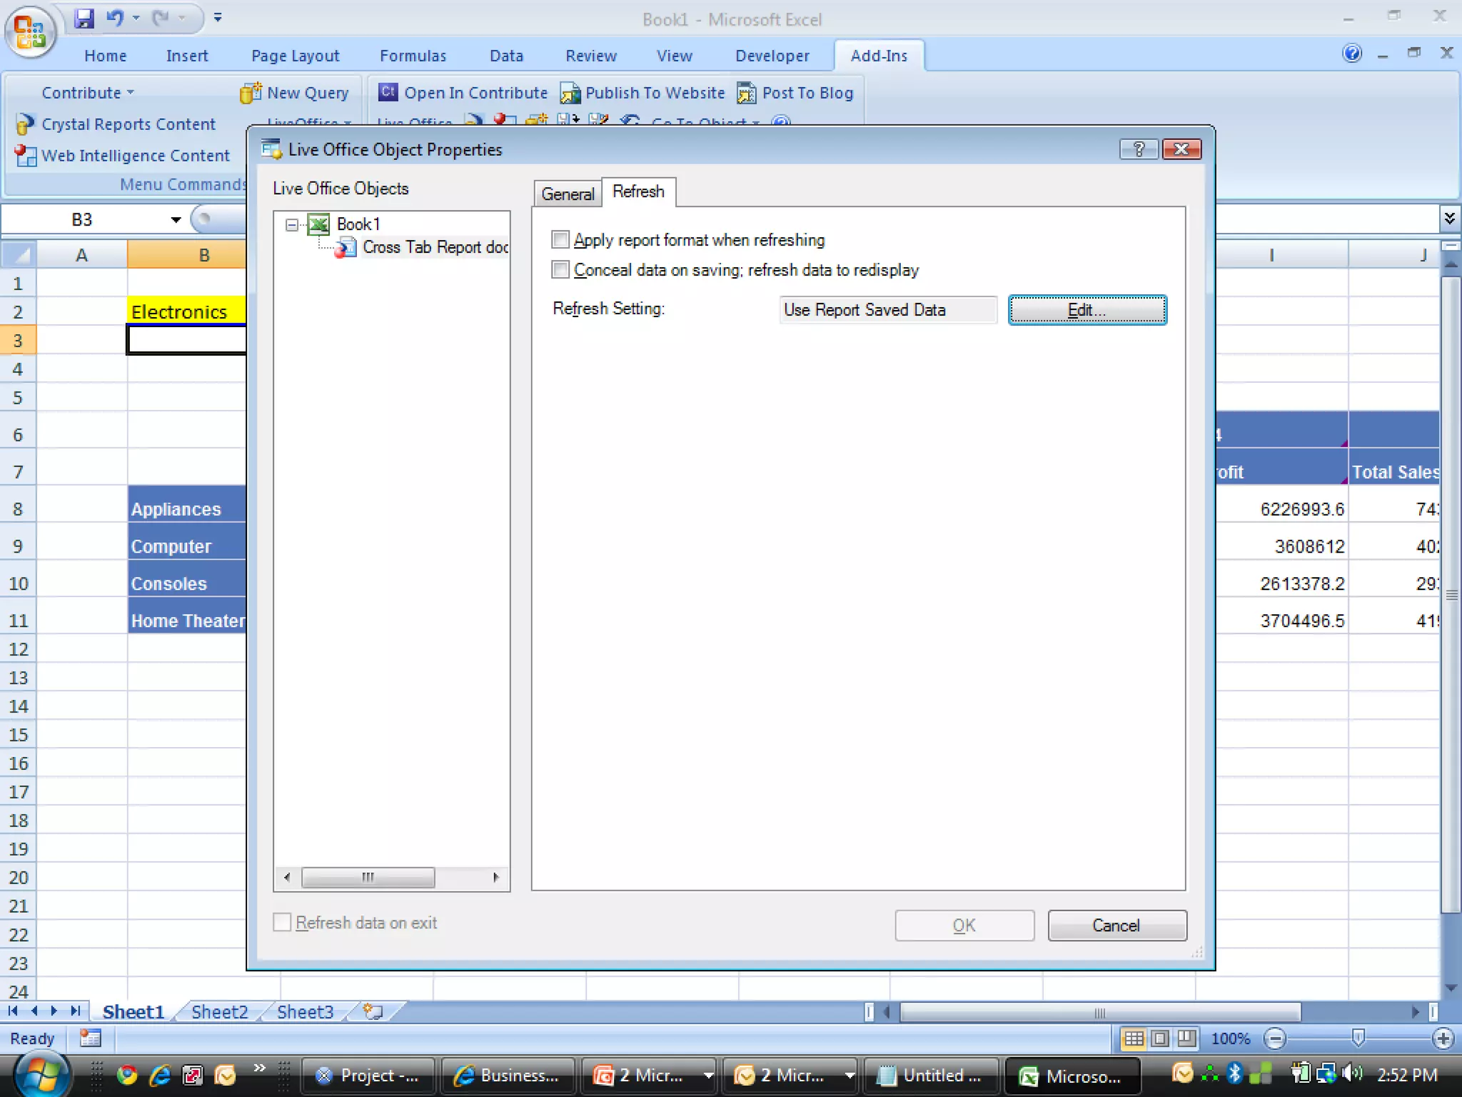Open the Formulas ribbon tab
Viewport: 1462px width, 1097px height.
coord(413,56)
